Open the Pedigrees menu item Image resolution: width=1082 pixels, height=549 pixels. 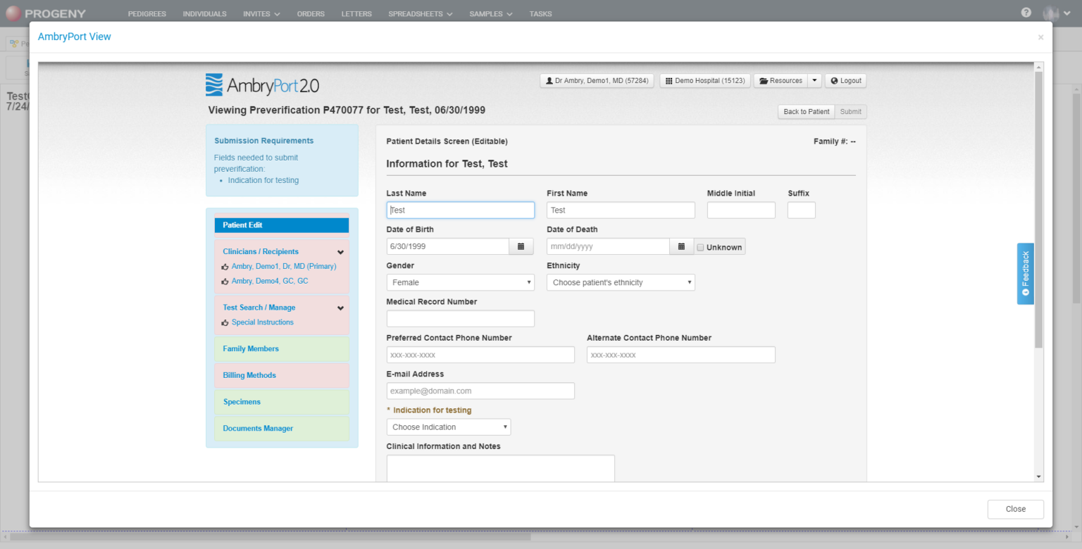(x=147, y=13)
